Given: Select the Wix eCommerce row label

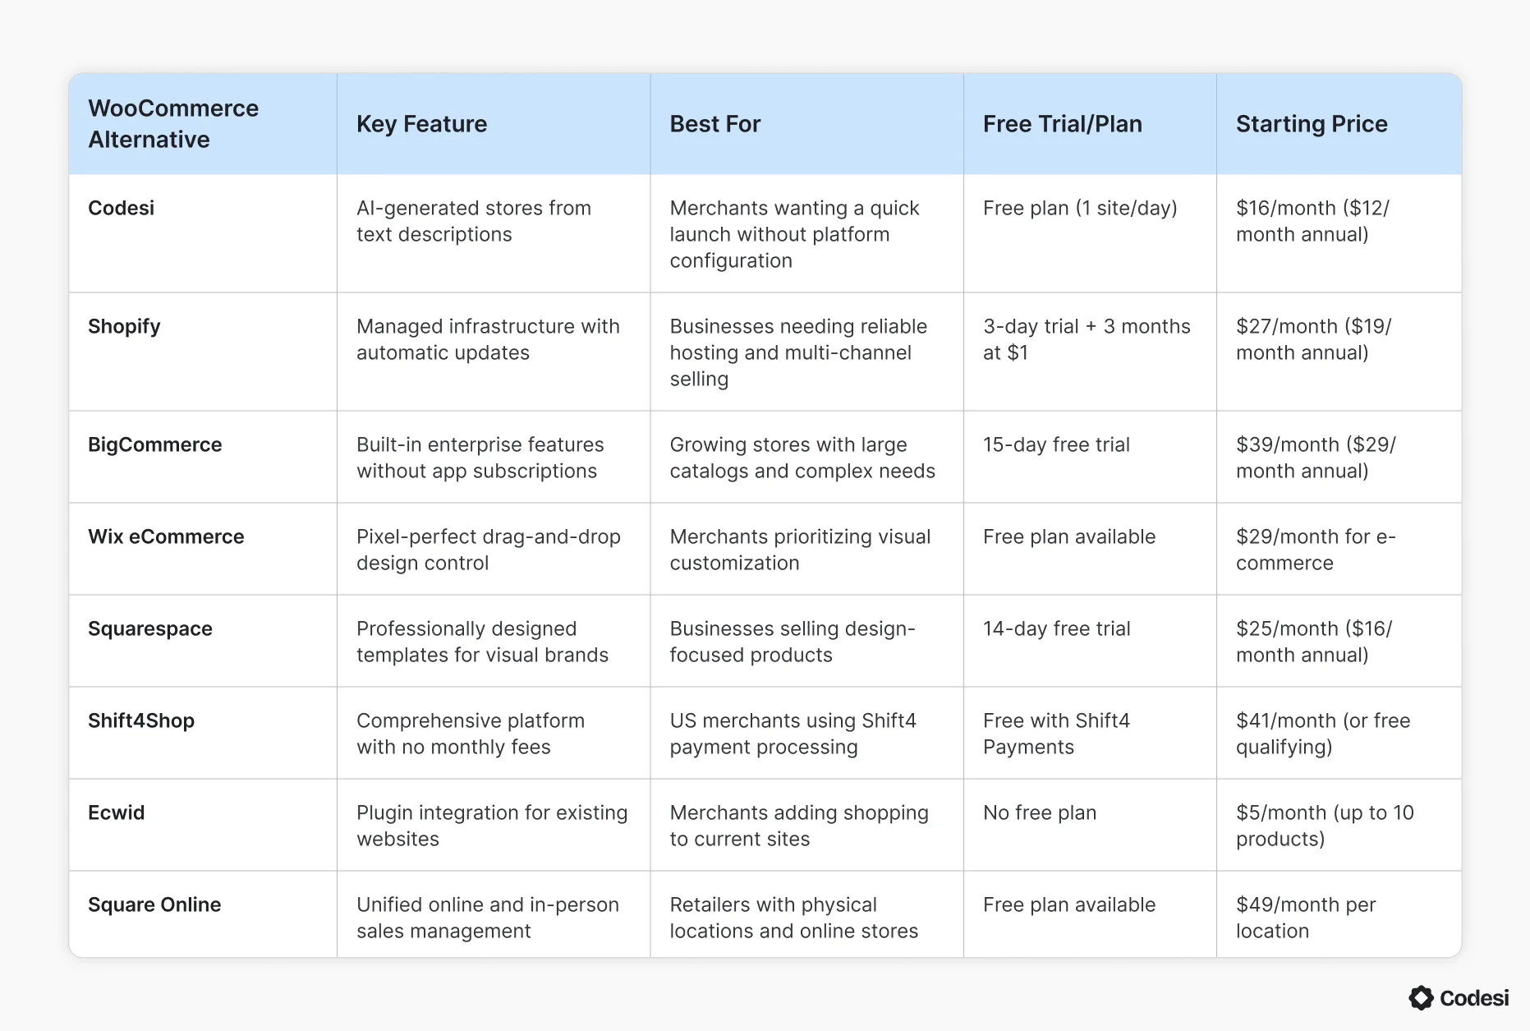Looking at the screenshot, I should (166, 536).
